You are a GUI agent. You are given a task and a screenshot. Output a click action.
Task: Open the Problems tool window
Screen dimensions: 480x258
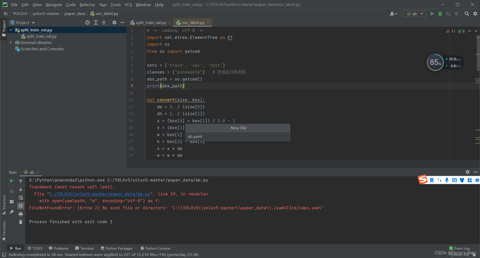(x=58, y=248)
